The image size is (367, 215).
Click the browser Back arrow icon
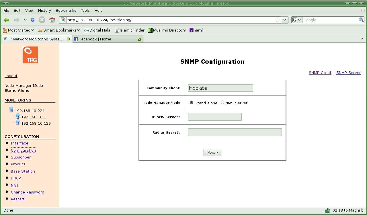[6, 20]
